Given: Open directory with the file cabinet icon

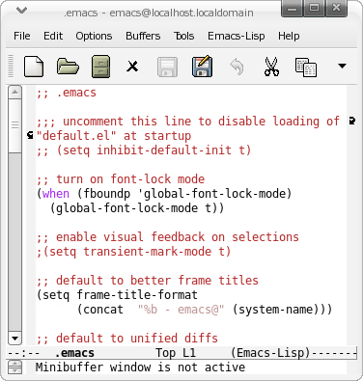Looking at the screenshot, I should pos(100,67).
